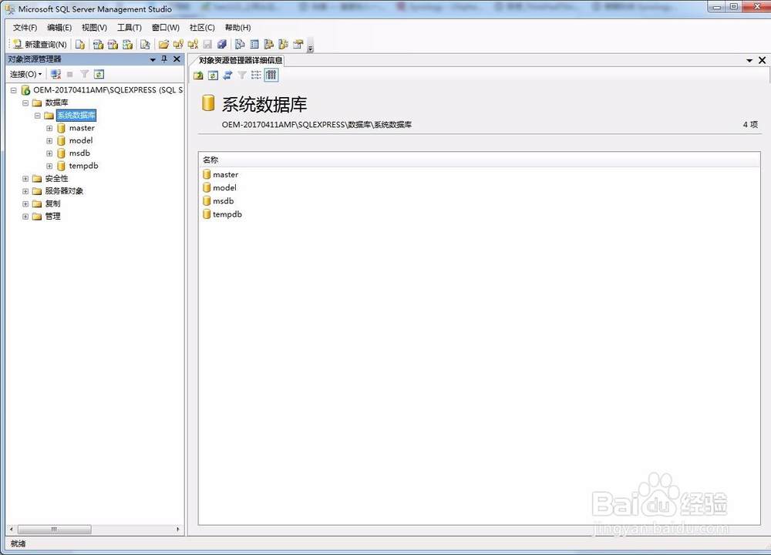The image size is (771, 555).
Task: Expand the master database in tree
Action: click(x=49, y=128)
